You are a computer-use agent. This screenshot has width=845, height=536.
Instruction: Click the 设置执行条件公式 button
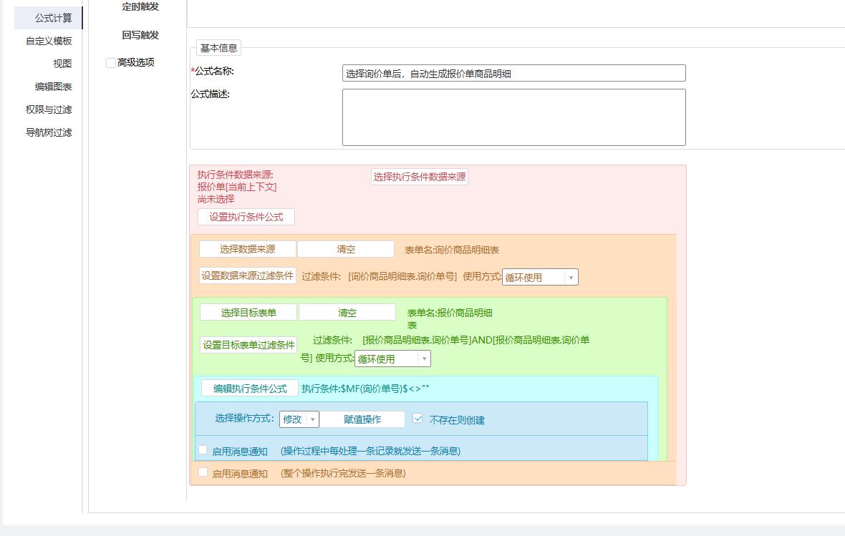coord(246,217)
